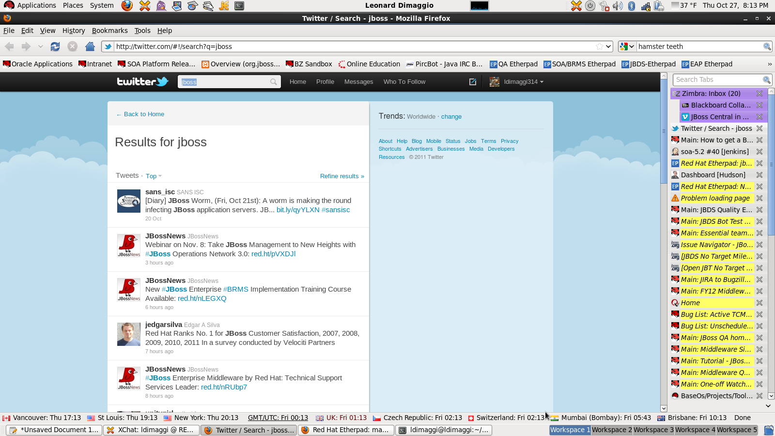Click the Refine results link

(x=342, y=176)
